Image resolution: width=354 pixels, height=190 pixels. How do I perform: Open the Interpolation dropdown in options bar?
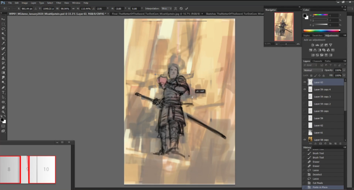click(x=167, y=8)
